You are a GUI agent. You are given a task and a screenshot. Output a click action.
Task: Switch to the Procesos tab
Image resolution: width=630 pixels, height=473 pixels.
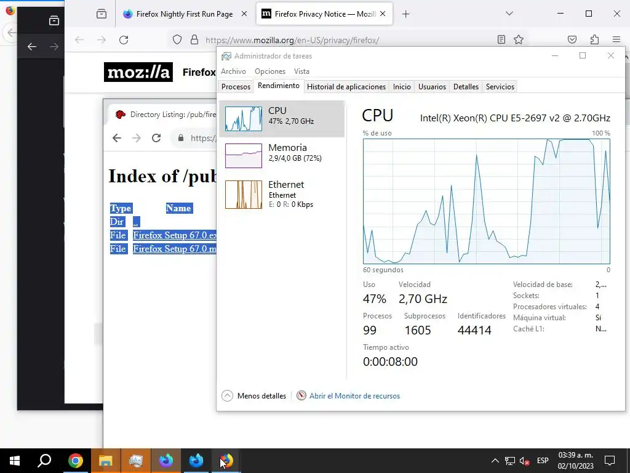coord(236,86)
